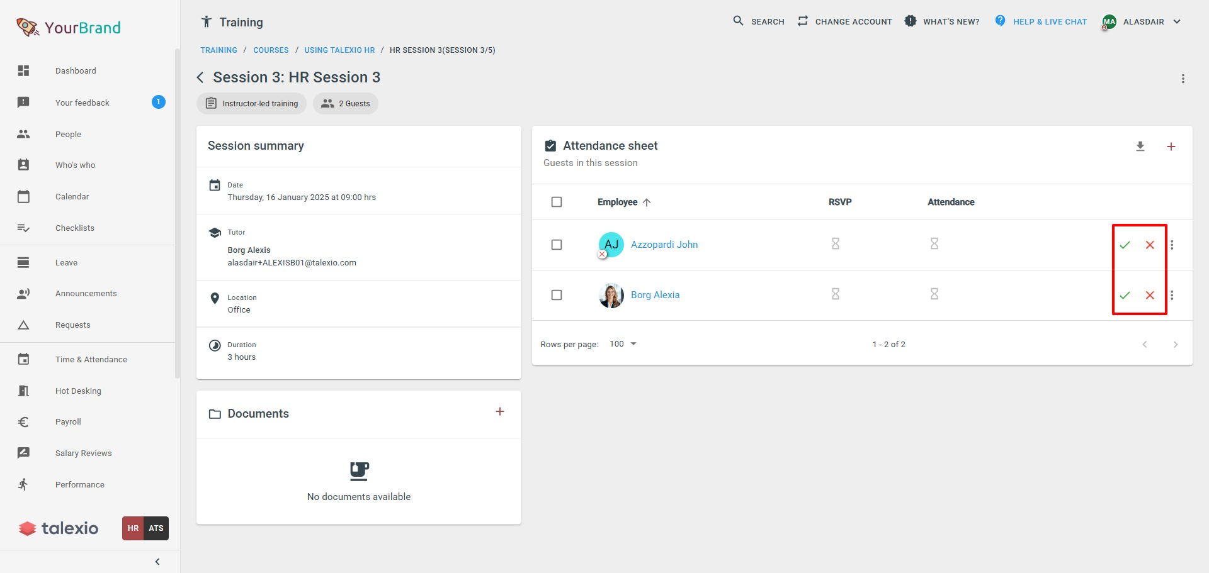Click the Courses breadcrumb link
This screenshot has height=573, width=1209.
click(x=271, y=50)
